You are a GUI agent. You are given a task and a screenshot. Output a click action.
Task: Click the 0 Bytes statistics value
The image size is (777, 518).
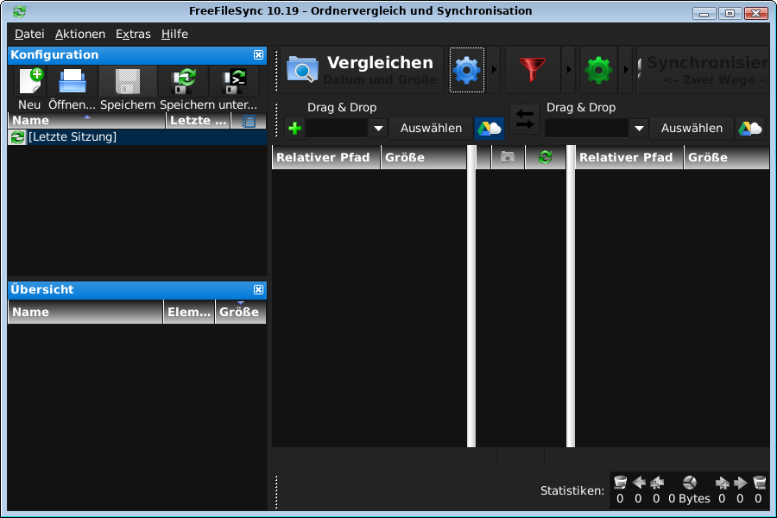coord(689,499)
